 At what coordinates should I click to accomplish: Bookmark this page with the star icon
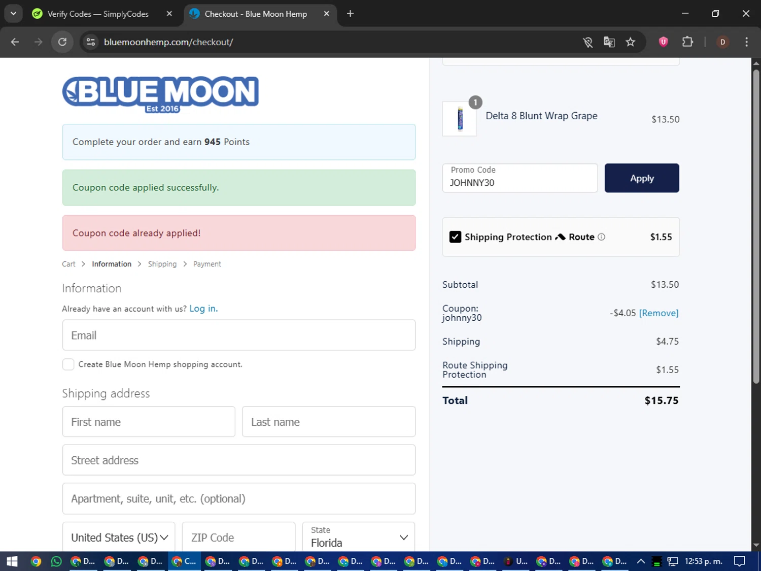[631, 42]
